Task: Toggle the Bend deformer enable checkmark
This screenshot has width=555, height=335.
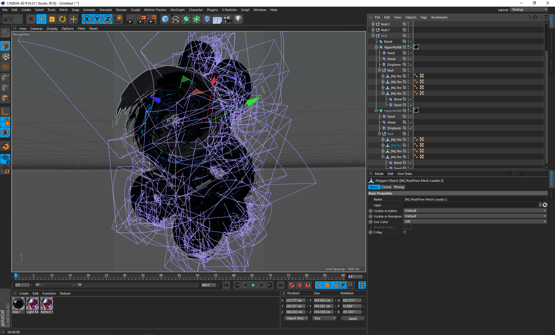Action: click(411, 42)
